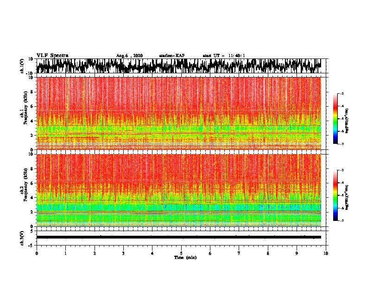Click time axis tick label "5"
This screenshot has height=284, width=367.
181,253
